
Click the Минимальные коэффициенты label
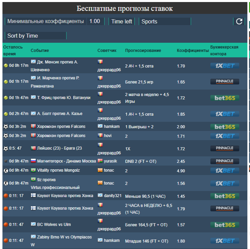pos(45,21)
